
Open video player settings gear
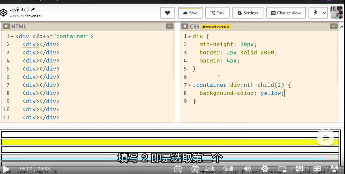265,169
